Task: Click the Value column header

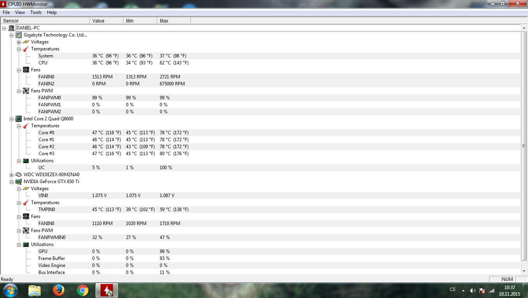Action: pyautogui.click(x=106, y=21)
